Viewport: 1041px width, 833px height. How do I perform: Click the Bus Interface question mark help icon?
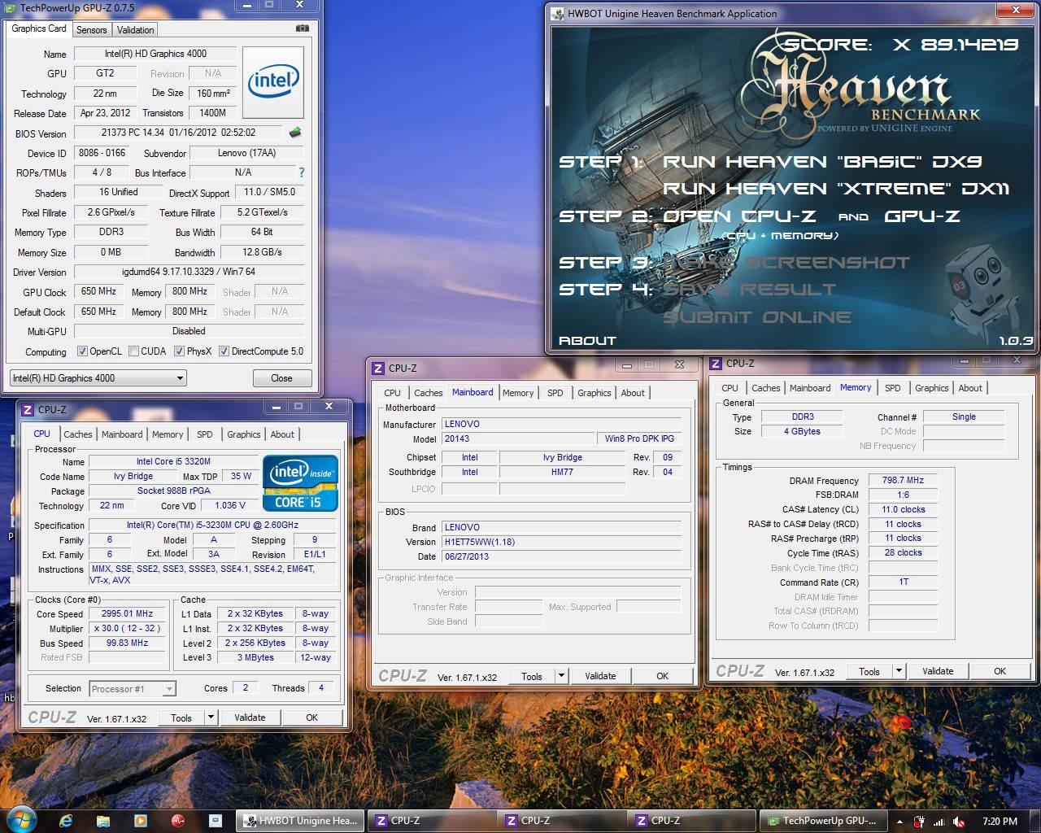click(302, 172)
